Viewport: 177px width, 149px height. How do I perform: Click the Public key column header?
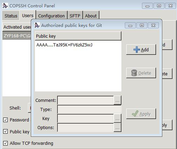point(78,36)
